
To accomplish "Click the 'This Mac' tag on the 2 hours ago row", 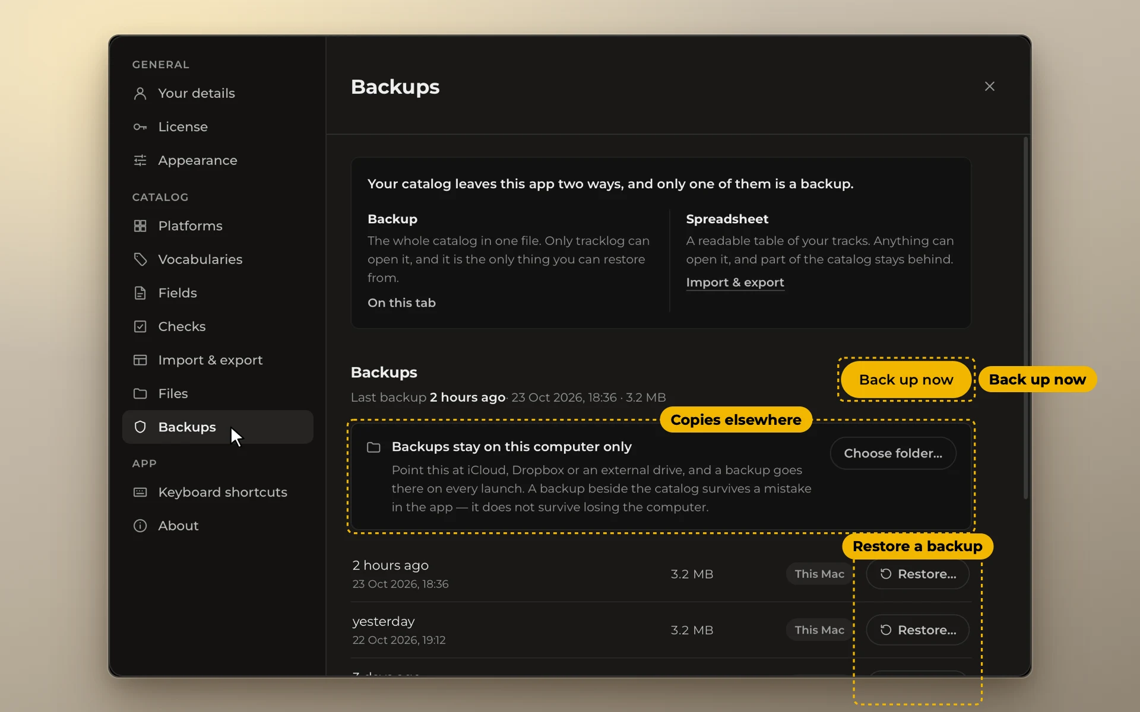I will [819, 574].
